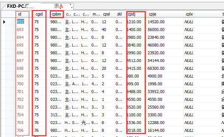Click cpdj cell 4512.00
This screenshot has height=137, width=224.
(134, 61)
